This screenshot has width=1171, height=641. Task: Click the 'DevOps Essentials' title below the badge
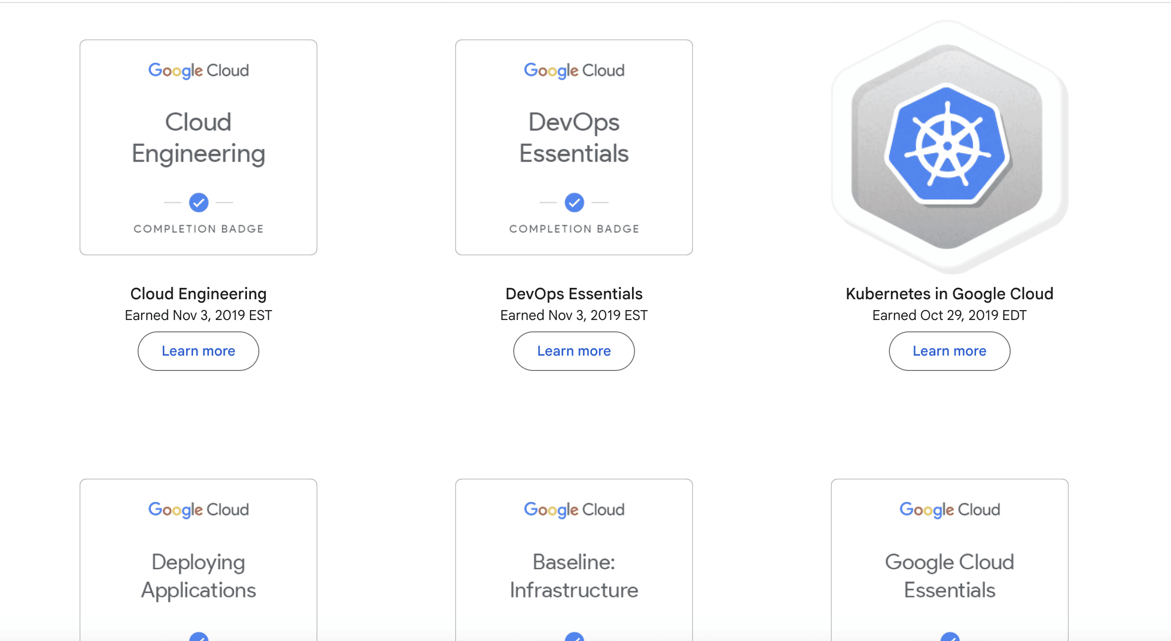coord(574,294)
